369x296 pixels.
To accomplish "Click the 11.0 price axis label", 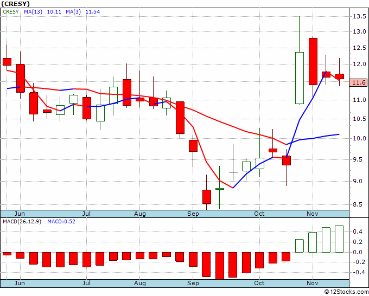I will click(359, 100).
